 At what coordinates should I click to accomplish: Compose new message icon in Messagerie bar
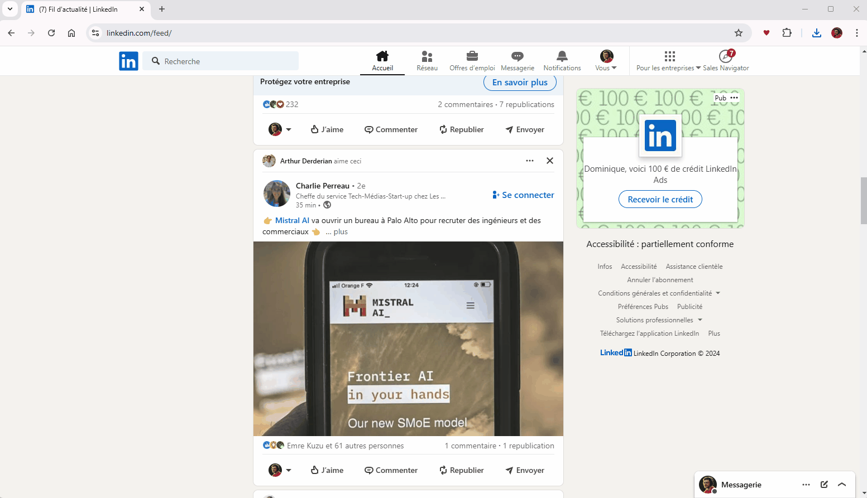tap(823, 485)
